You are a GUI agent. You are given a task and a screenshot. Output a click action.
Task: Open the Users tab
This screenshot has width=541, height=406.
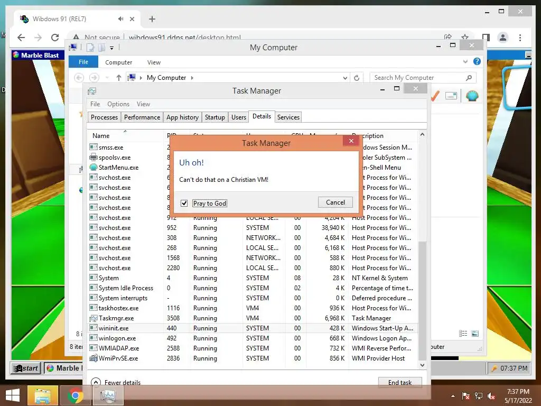click(x=239, y=117)
